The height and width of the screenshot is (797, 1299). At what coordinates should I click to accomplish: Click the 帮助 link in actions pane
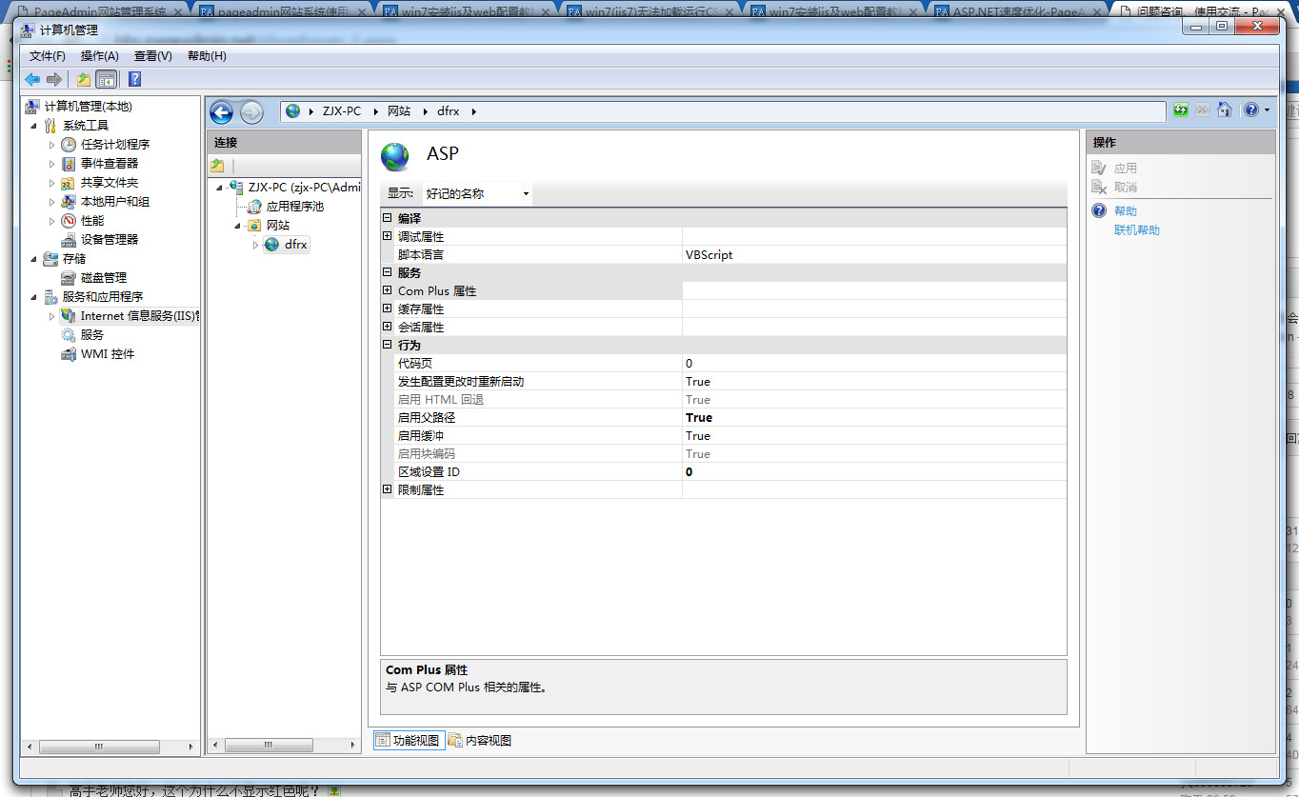[x=1125, y=211]
